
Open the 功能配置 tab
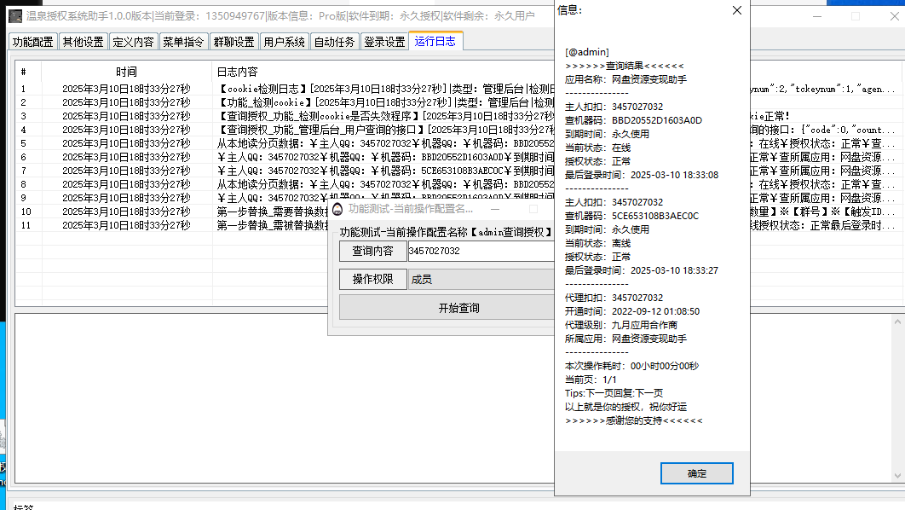pyautogui.click(x=33, y=42)
